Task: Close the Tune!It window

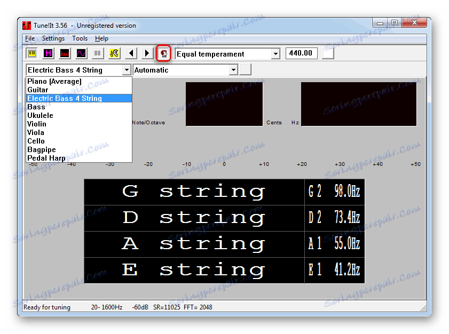Action: click(414, 22)
